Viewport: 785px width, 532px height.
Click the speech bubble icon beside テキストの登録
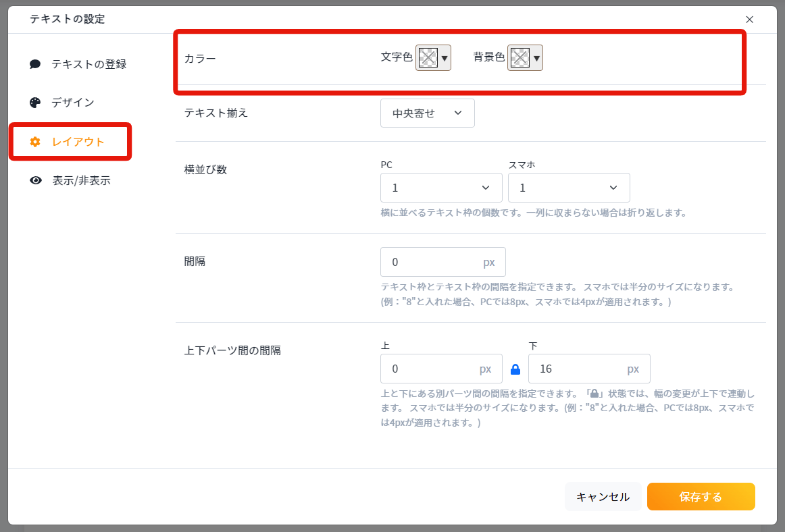click(36, 64)
